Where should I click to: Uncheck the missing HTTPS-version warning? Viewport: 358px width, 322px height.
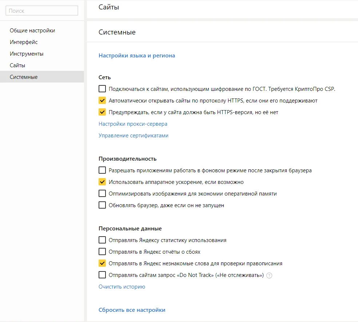pos(102,112)
